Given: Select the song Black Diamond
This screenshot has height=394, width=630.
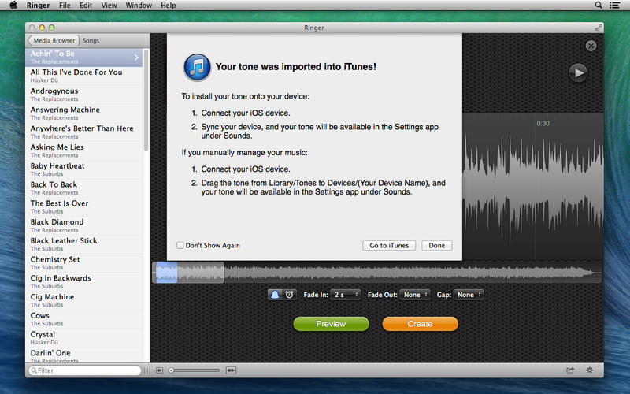Looking at the screenshot, I should 83,225.
